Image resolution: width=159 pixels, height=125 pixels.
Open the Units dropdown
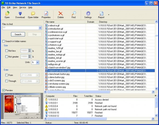37,62
